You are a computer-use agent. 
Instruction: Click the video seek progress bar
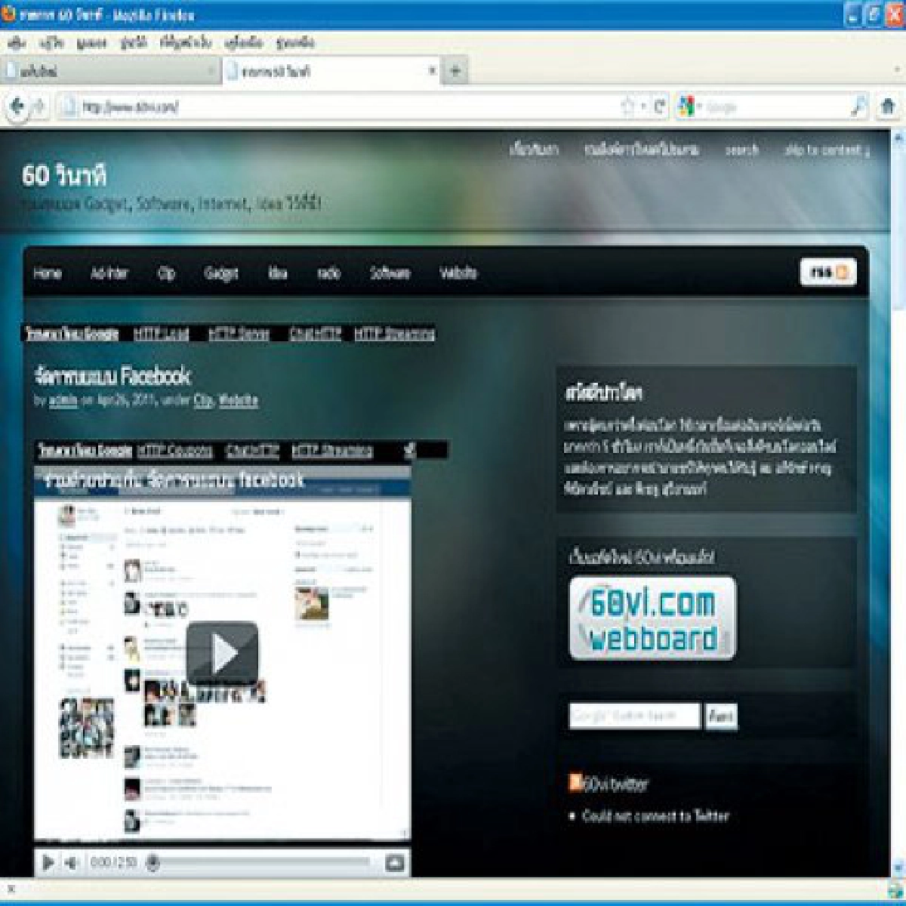point(260,861)
